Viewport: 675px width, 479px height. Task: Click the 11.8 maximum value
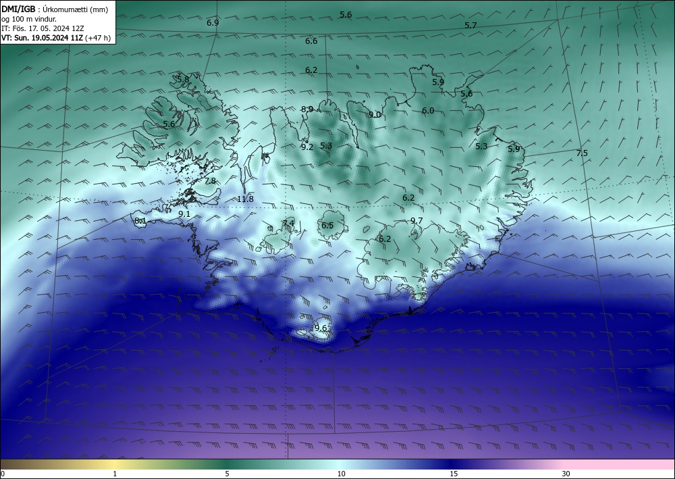246,199
